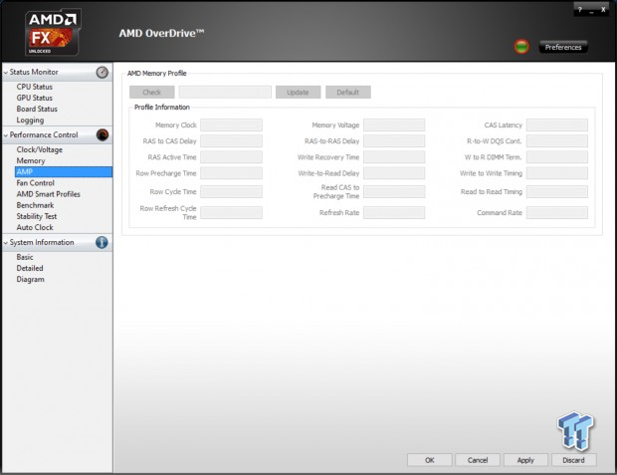Click the Memory Clock field

[231, 125]
